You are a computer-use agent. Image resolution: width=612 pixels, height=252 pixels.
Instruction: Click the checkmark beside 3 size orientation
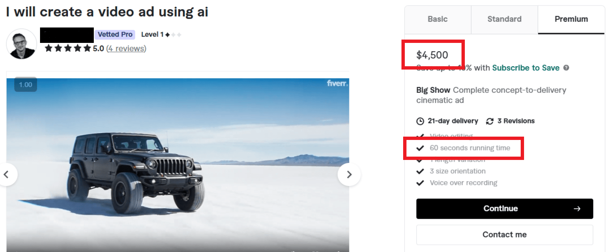click(420, 171)
